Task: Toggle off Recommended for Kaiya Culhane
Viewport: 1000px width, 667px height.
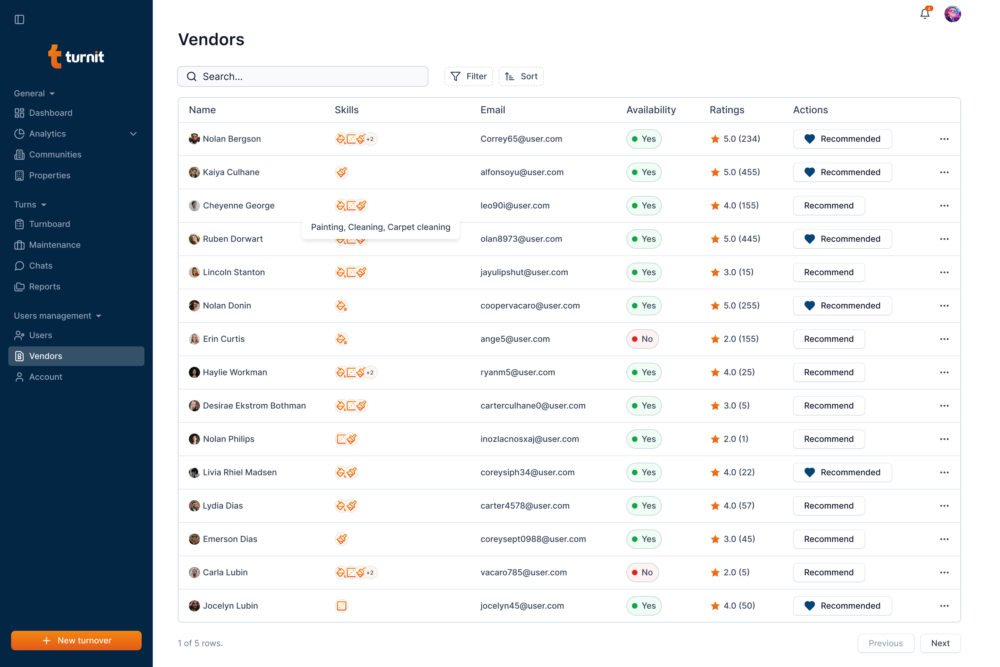Action: point(842,172)
